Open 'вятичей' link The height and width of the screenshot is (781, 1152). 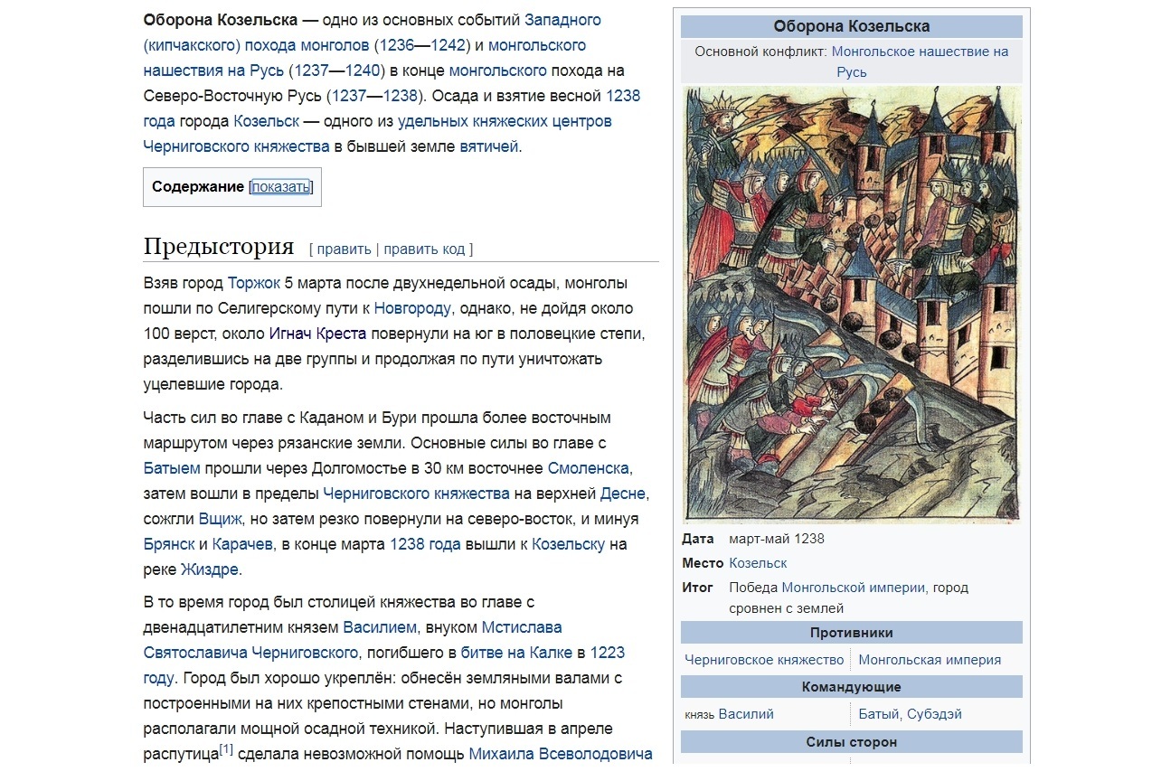pyautogui.click(x=489, y=146)
